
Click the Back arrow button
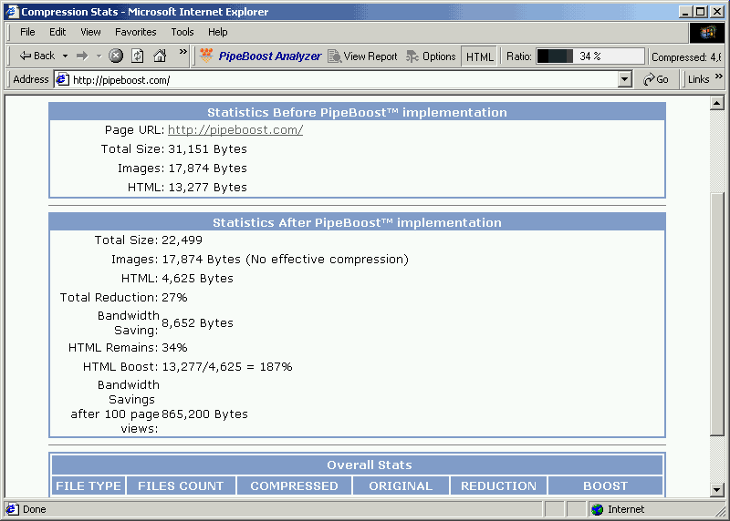(36, 56)
